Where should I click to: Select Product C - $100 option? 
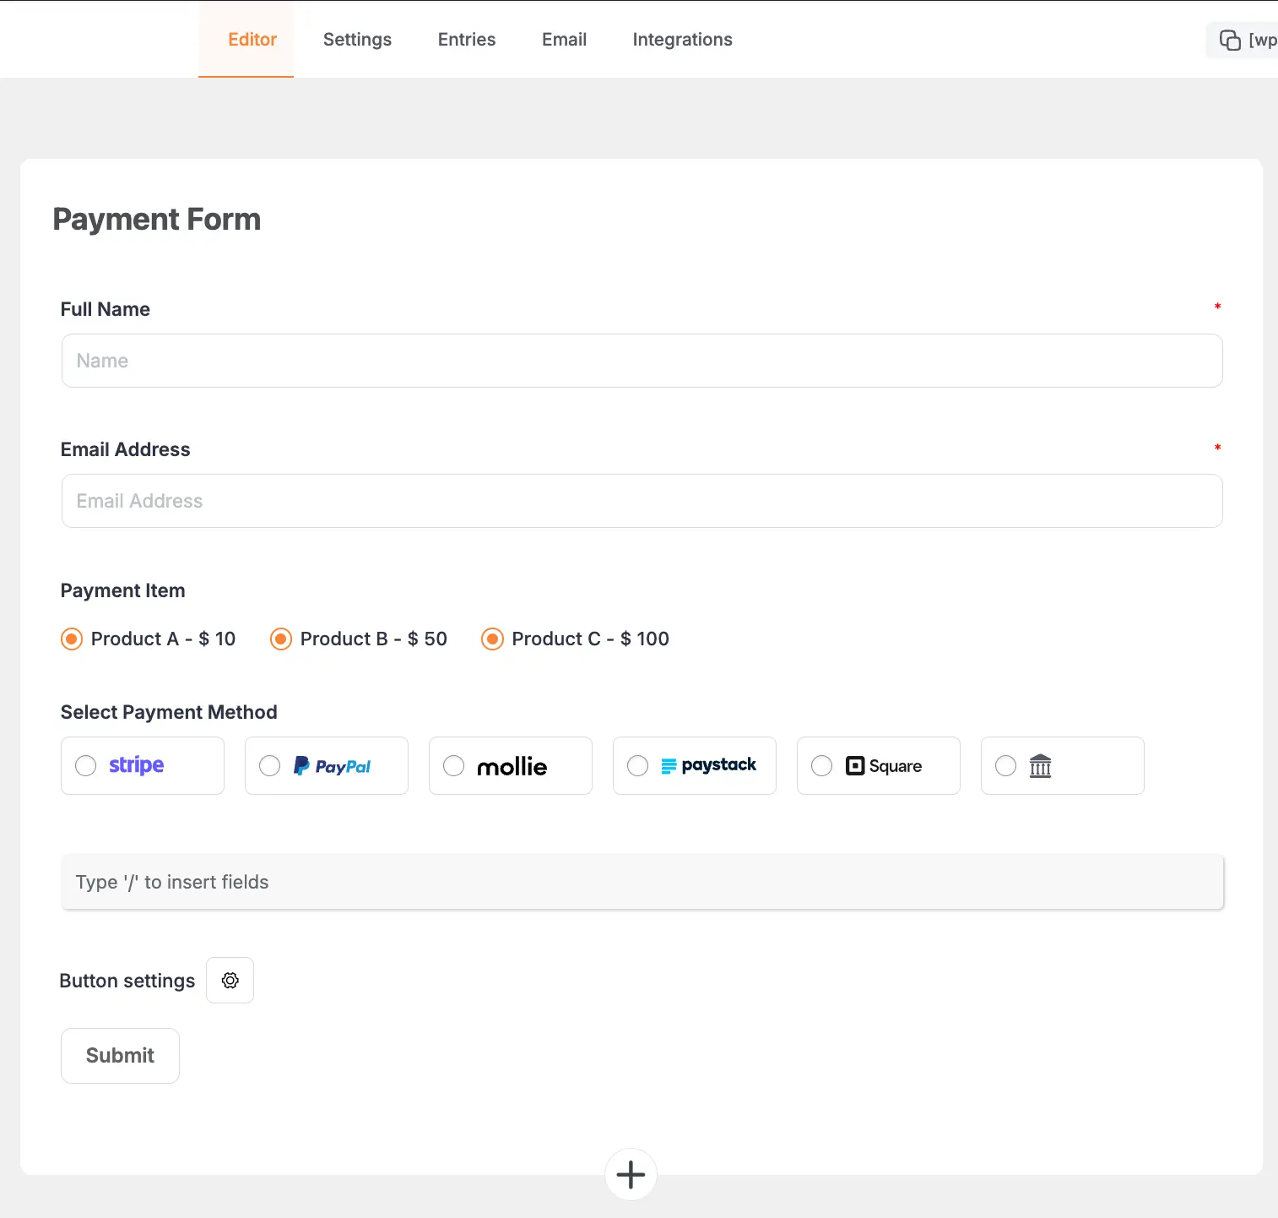pos(492,639)
